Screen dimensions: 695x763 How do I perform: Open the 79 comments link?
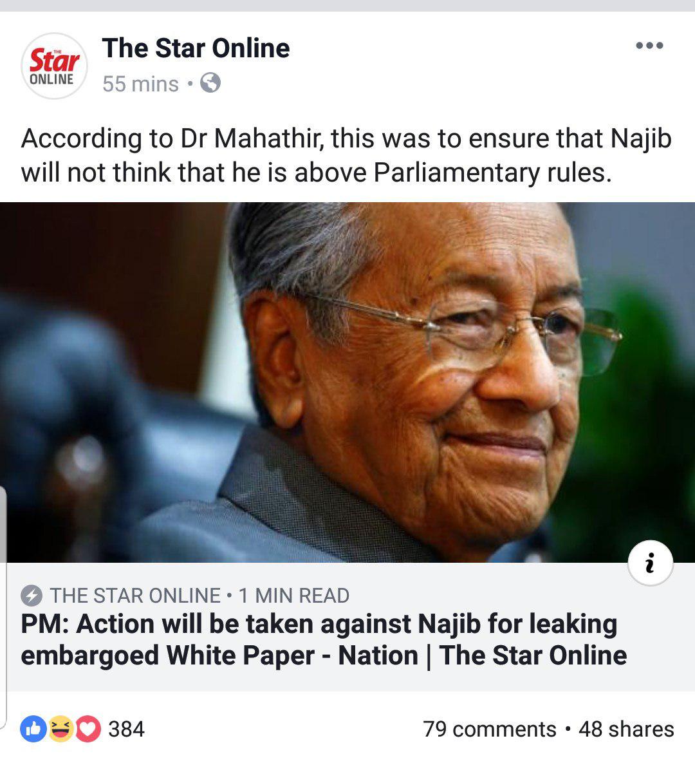coord(489,730)
